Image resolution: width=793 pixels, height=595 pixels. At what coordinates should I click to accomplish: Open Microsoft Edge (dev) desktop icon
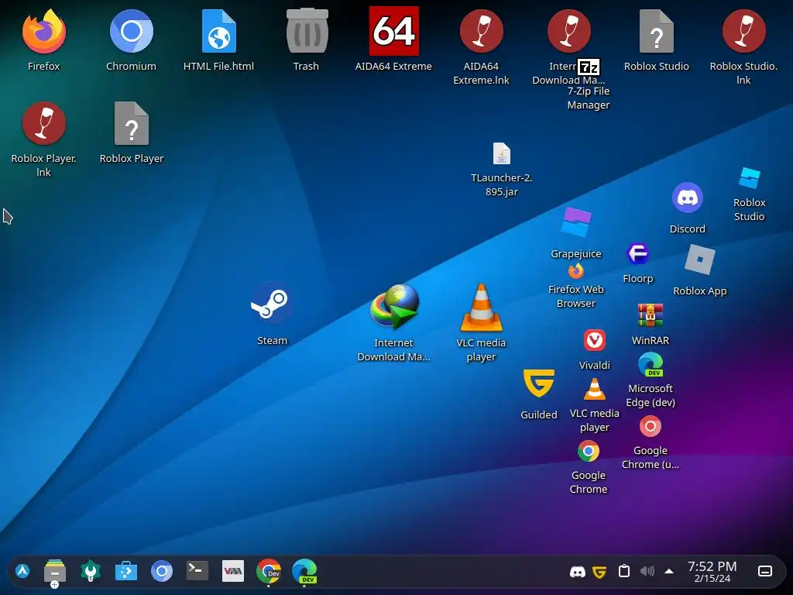click(x=651, y=365)
